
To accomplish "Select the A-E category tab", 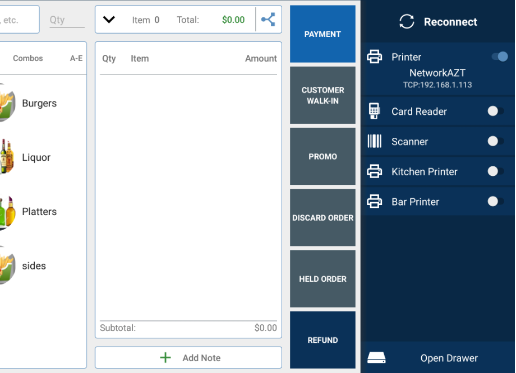I will coord(76,58).
